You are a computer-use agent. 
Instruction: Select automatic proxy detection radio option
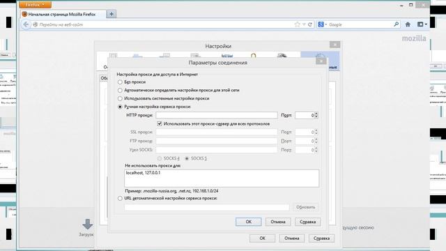pyautogui.click(x=120, y=90)
